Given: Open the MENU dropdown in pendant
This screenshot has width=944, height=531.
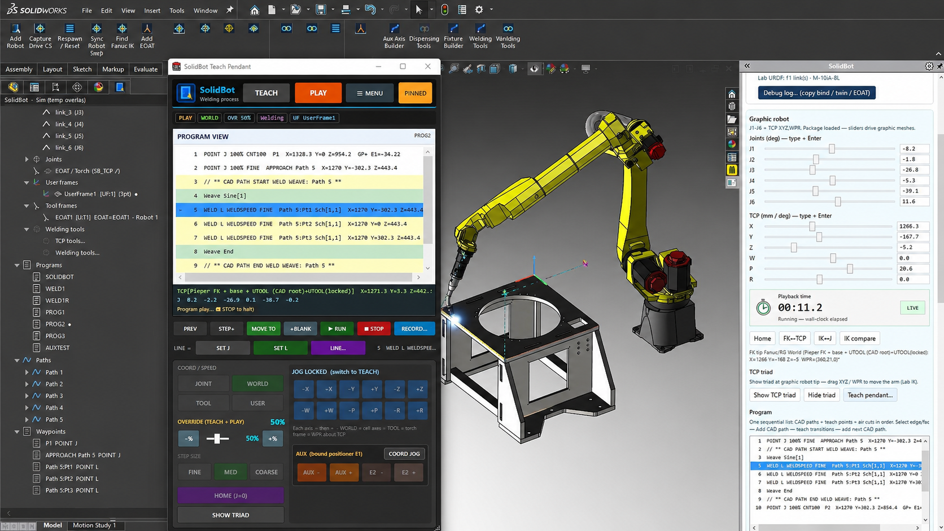Looking at the screenshot, I should point(370,93).
